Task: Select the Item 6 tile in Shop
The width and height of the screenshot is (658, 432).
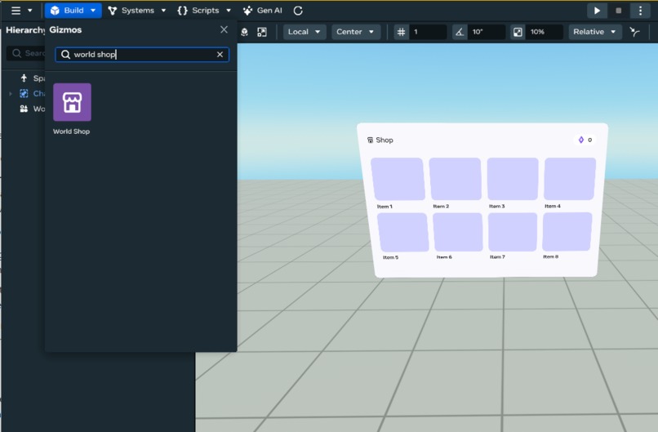Action: pos(458,232)
